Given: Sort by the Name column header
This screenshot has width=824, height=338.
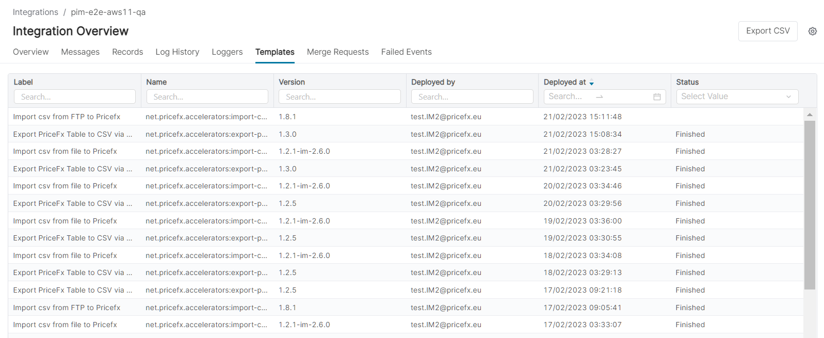Looking at the screenshot, I should coord(156,82).
